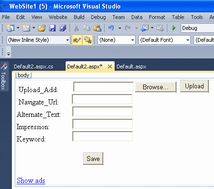
Task: Expand the Navigate Backward dropdown arrow
Action: pos(152,28)
